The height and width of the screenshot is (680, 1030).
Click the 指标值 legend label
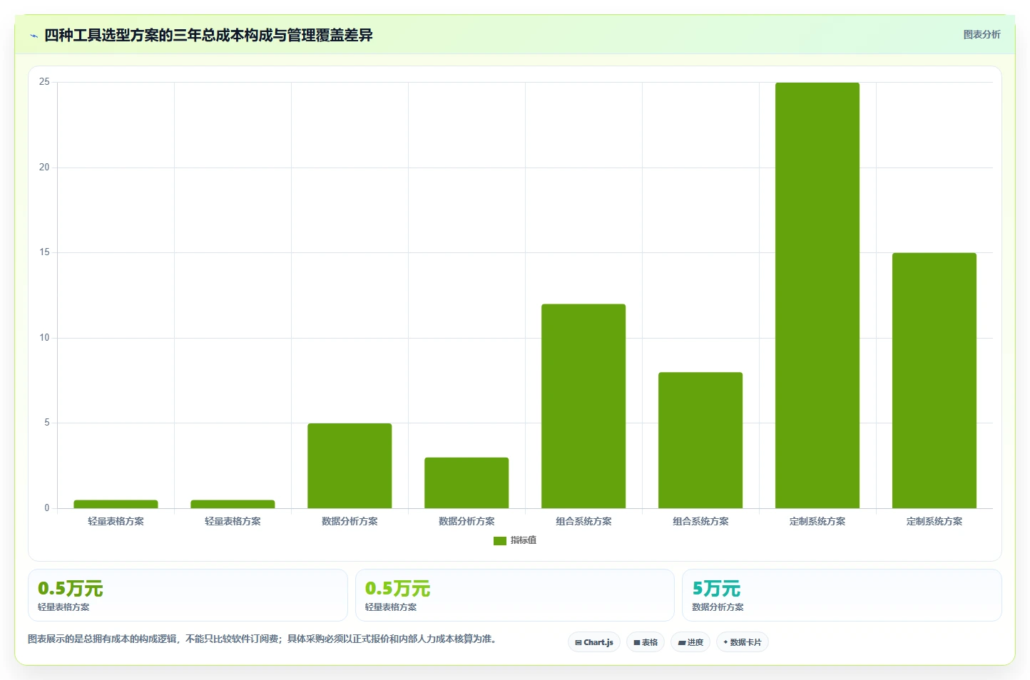pyautogui.click(x=524, y=540)
